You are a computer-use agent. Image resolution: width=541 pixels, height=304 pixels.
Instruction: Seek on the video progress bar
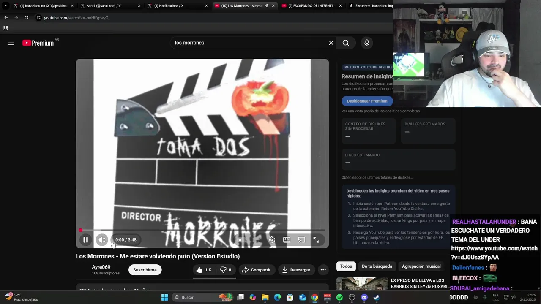click(202, 230)
